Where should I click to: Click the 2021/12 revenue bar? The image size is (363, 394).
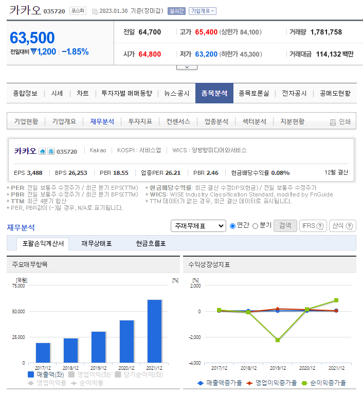coord(154,331)
